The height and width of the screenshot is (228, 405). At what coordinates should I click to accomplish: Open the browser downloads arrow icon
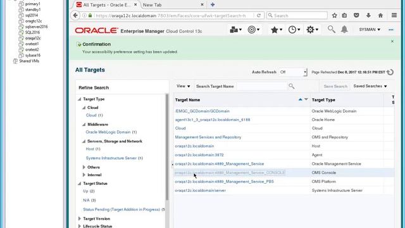point(368,15)
